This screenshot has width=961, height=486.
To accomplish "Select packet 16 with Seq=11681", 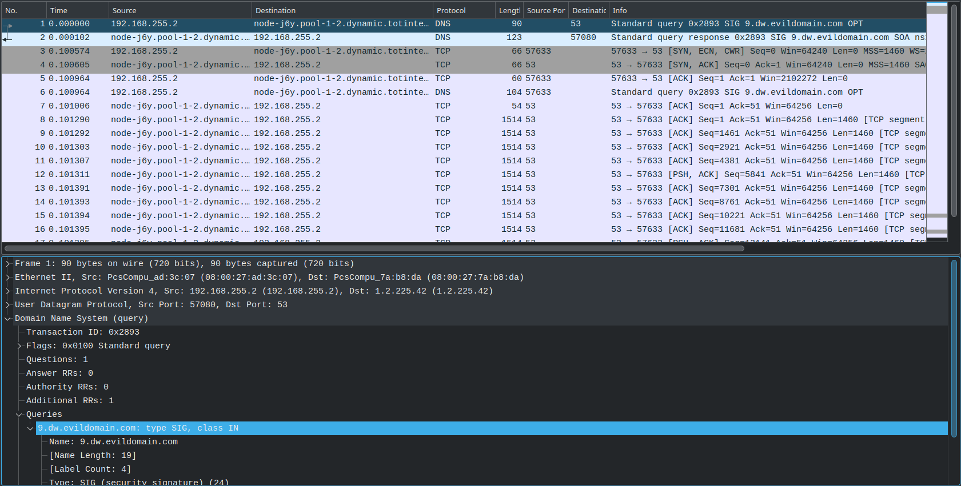I will 464,230.
